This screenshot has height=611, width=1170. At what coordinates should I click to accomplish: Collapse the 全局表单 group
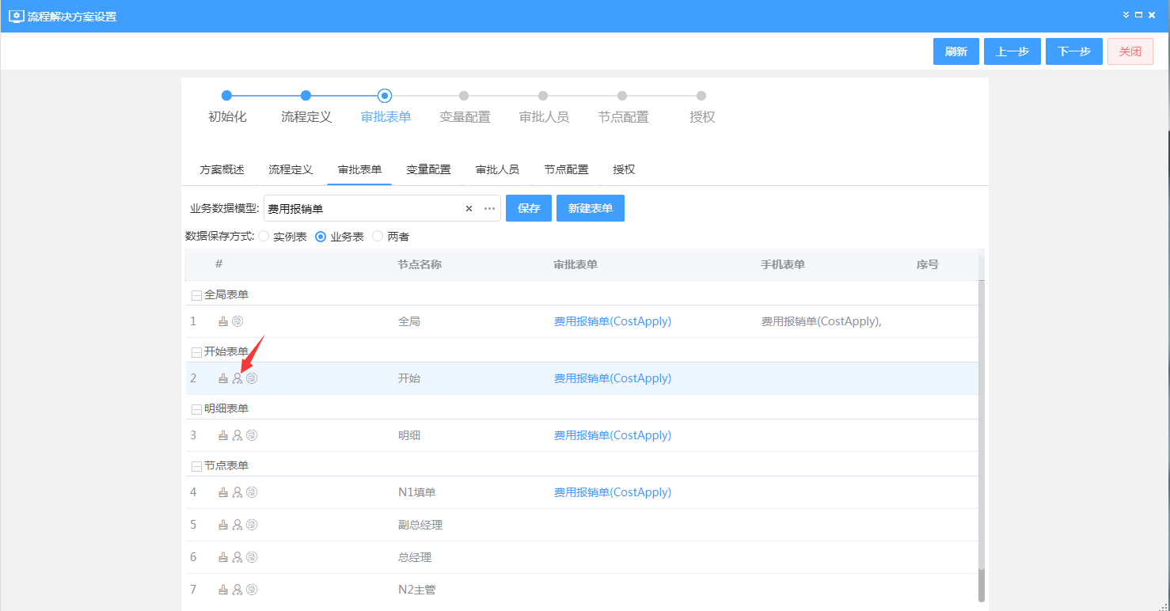coord(196,295)
